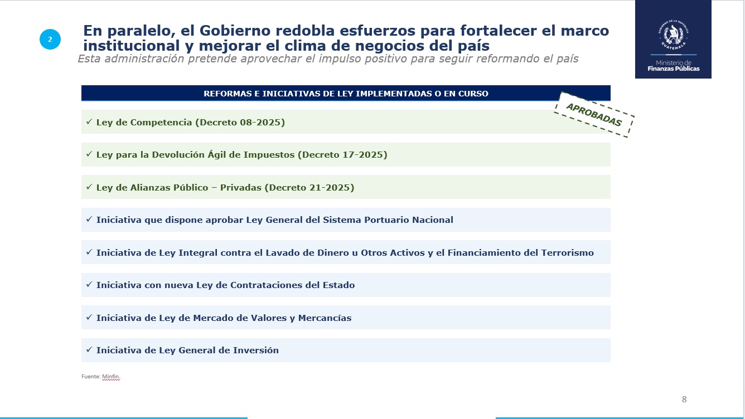Select the slide title text
The width and height of the screenshot is (745, 419).
pyautogui.click(x=346, y=38)
